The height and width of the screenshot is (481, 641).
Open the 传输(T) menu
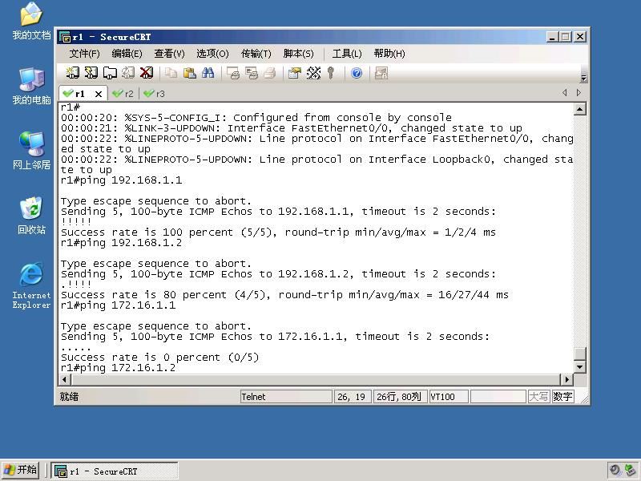point(256,54)
